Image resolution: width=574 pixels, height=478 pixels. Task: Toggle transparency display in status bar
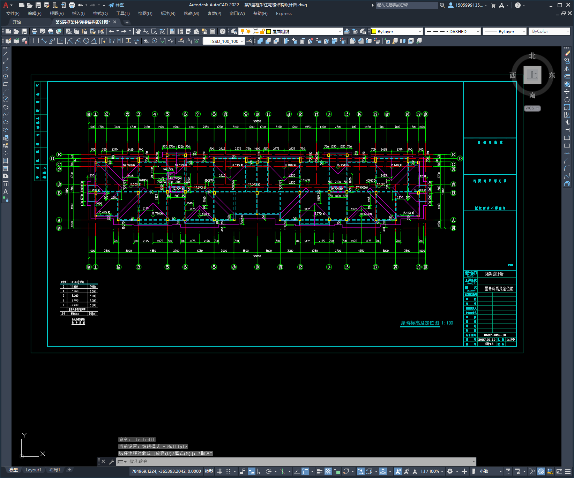pos(328,471)
